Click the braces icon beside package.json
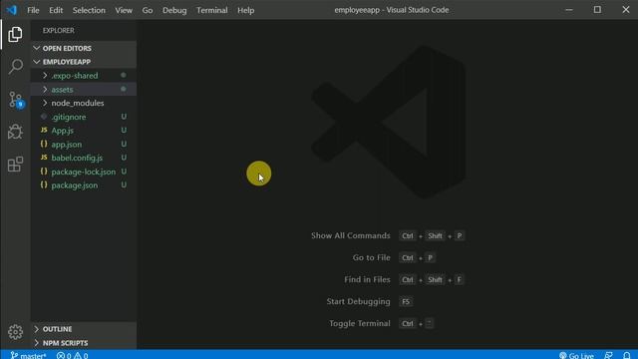The height and width of the screenshot is (359, 638). tap(44, 185)
